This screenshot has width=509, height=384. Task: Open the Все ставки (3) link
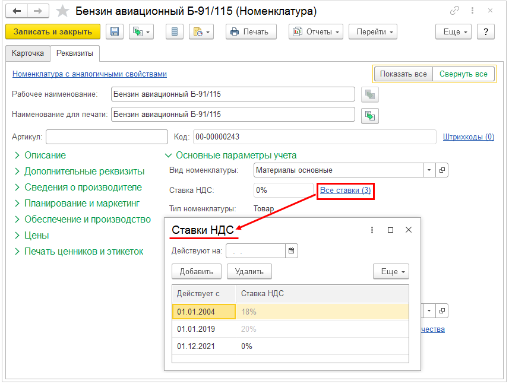coord(346,191)
